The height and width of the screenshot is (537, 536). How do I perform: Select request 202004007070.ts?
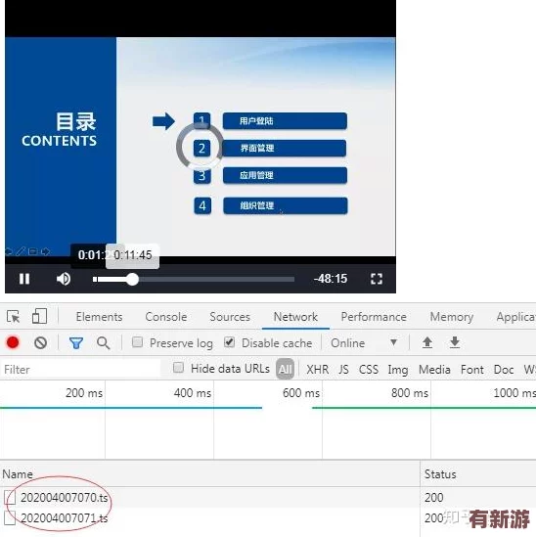coord(64,498)
